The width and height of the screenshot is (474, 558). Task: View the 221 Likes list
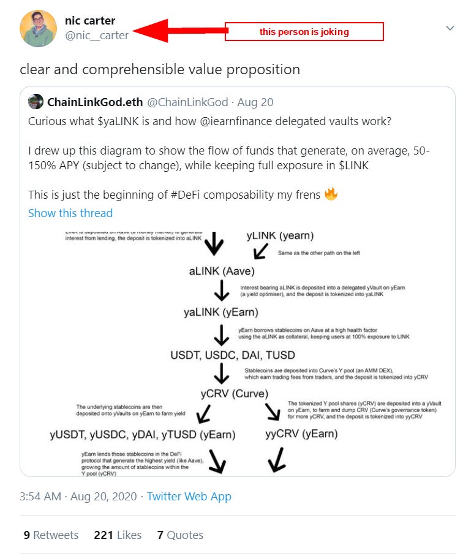(x=118, y=535)
